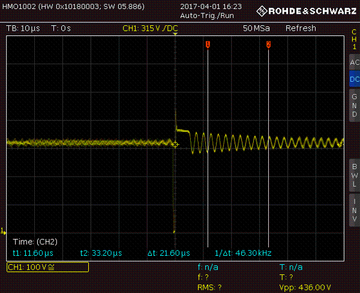360x293 pixels.
Task: Click the trigger time position arrow at top
Action: [x=175, y=35]
